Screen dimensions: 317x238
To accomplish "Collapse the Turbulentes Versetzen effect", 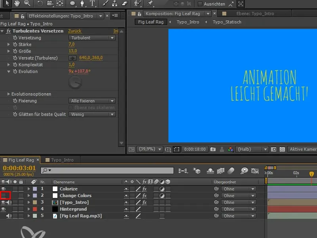I will (2, 31).
